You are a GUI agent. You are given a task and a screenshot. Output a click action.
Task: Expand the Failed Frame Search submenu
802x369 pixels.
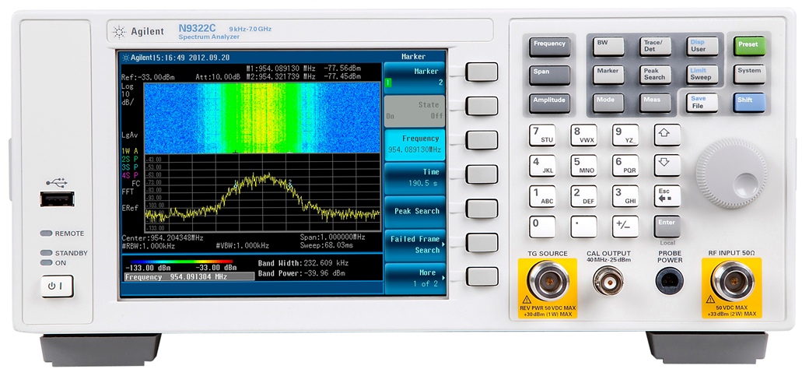[415, 244]
